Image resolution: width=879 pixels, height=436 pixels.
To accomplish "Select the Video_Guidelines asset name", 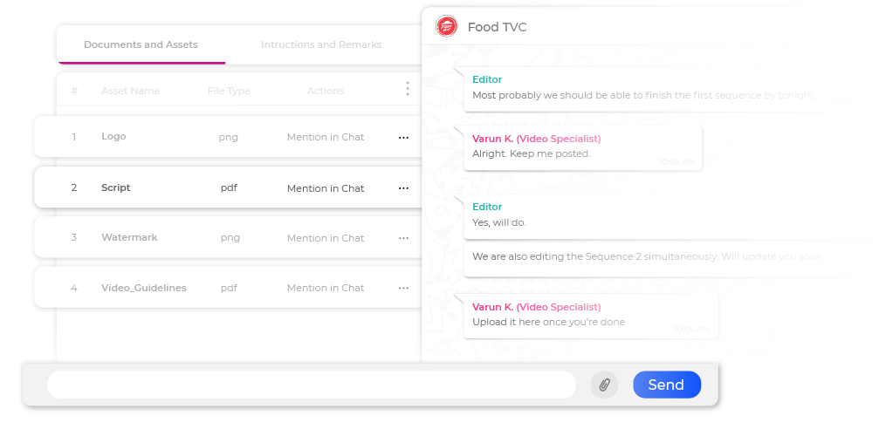I will tap(143, 288).
